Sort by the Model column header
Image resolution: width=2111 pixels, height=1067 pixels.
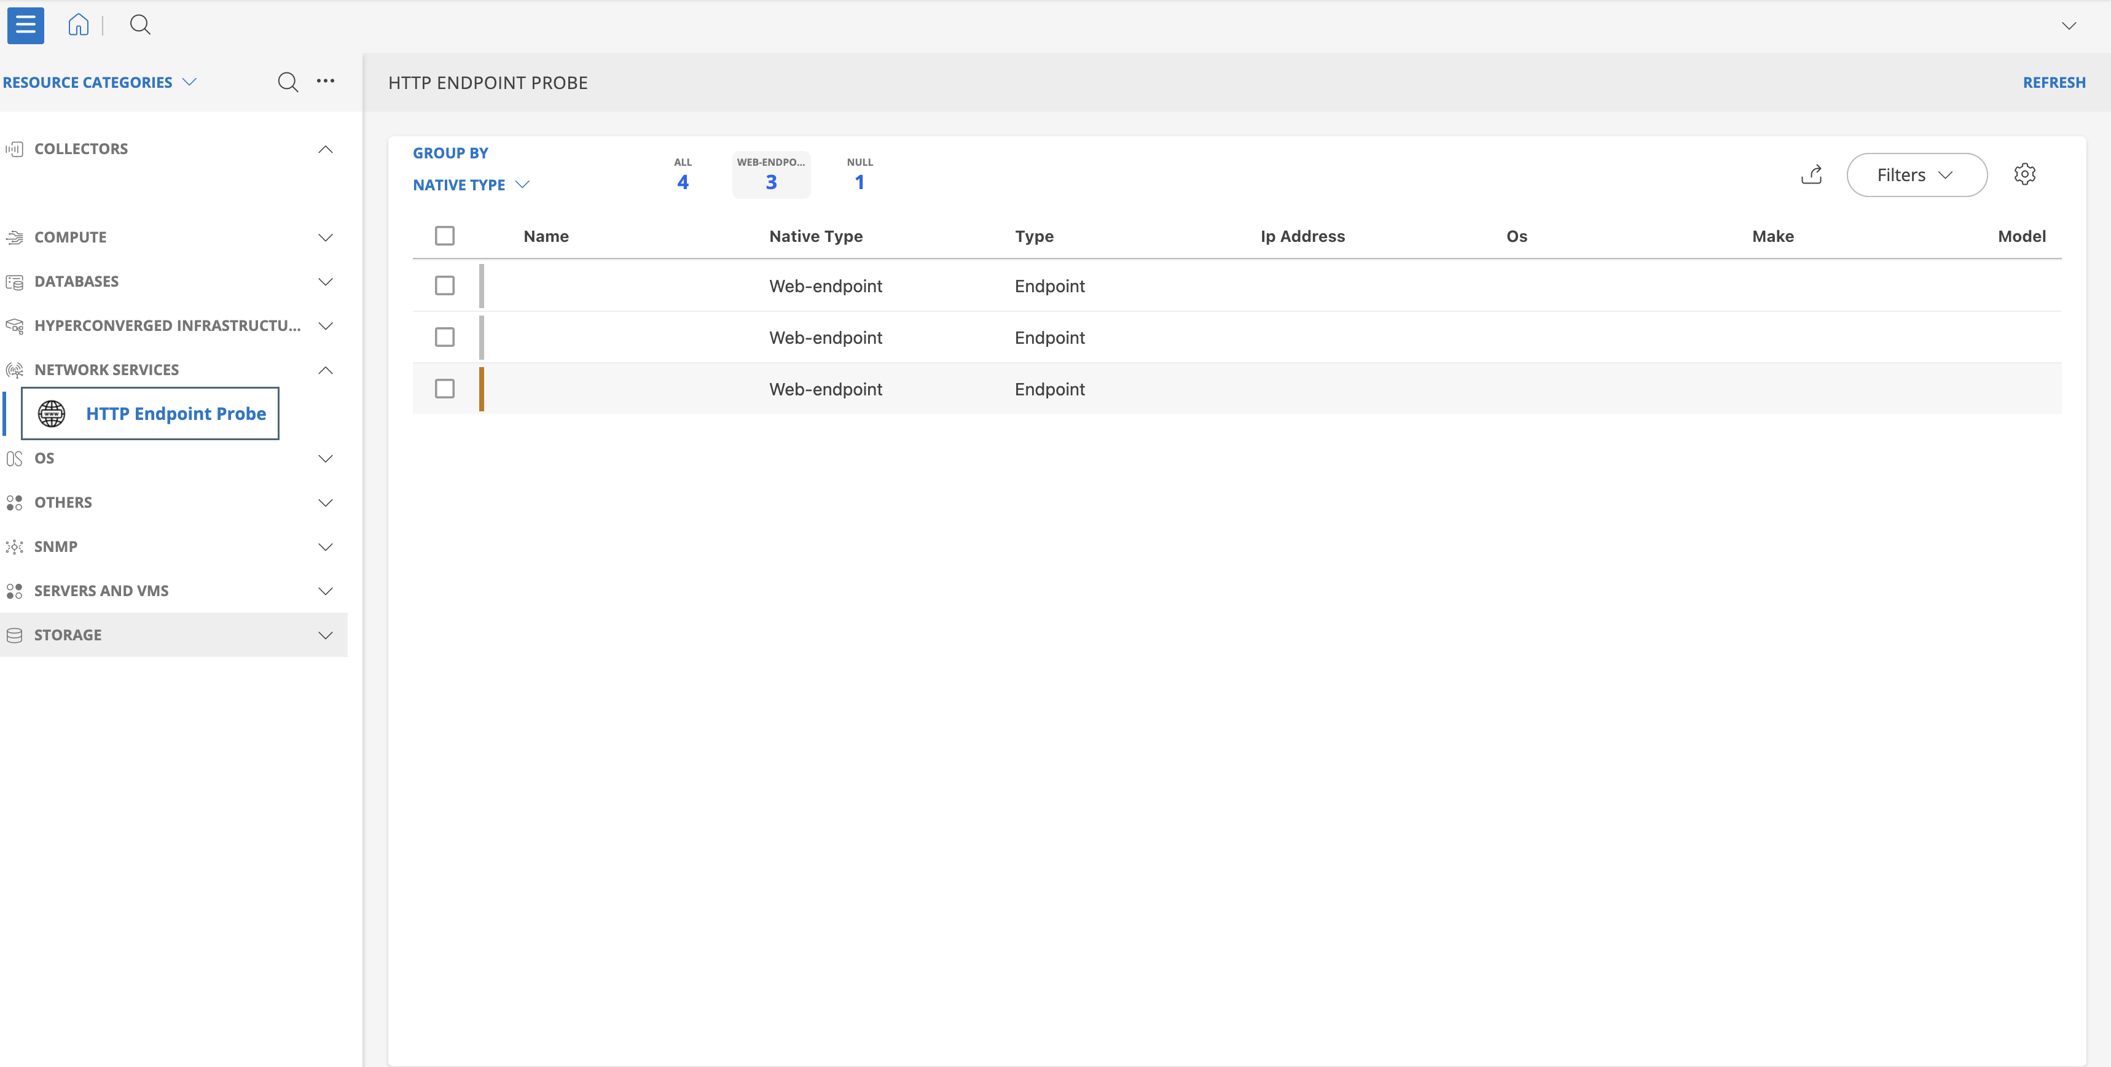(x=2022, y=236)
